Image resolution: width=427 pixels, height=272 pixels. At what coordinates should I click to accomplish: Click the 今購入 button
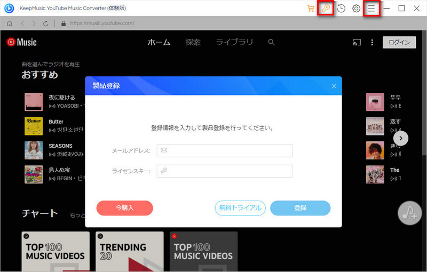click(125, 208)
